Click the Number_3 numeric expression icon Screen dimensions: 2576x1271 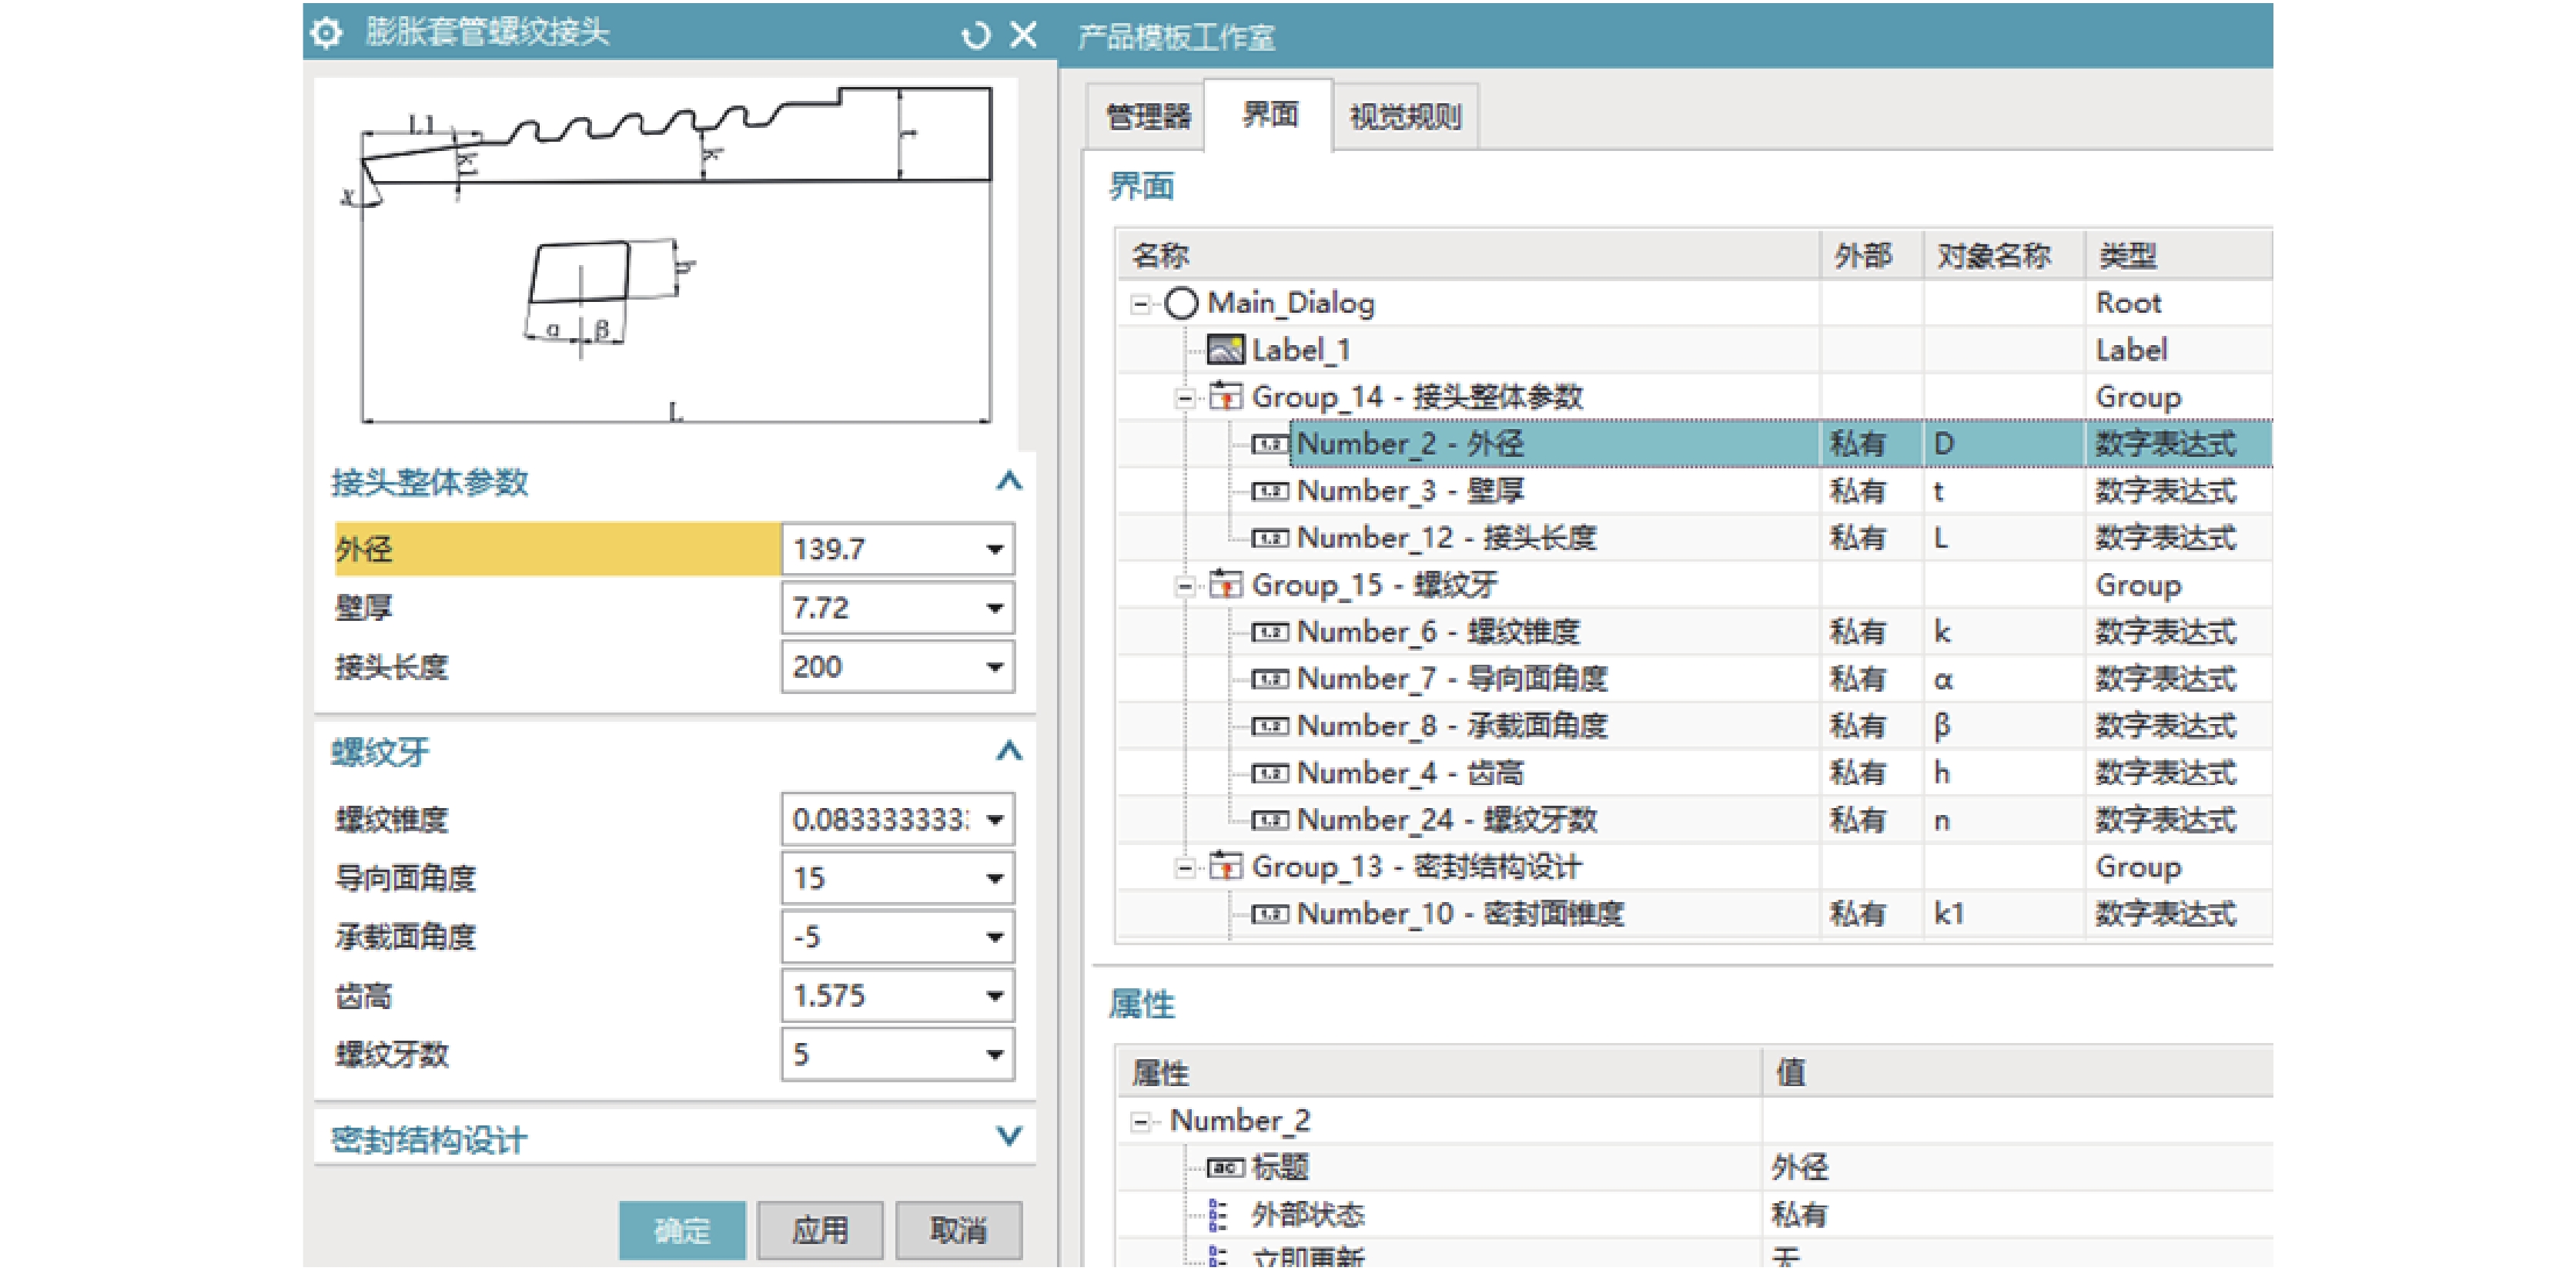(1270, 491)
